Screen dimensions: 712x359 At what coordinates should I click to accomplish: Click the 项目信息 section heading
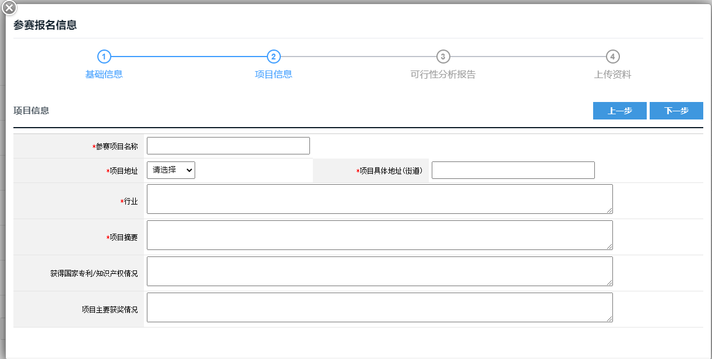coord(31,110)
